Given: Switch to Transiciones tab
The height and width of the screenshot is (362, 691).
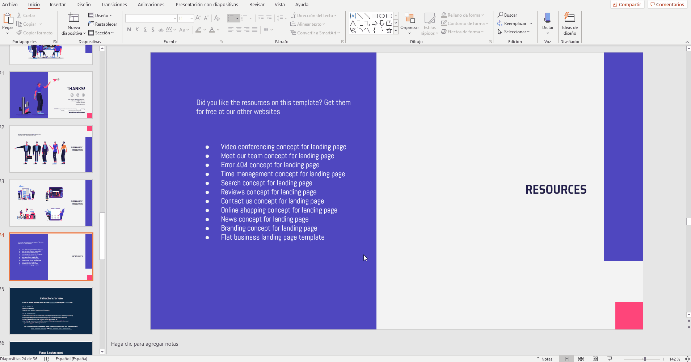Looking at the screenshot, I should (x=114, y=4).
